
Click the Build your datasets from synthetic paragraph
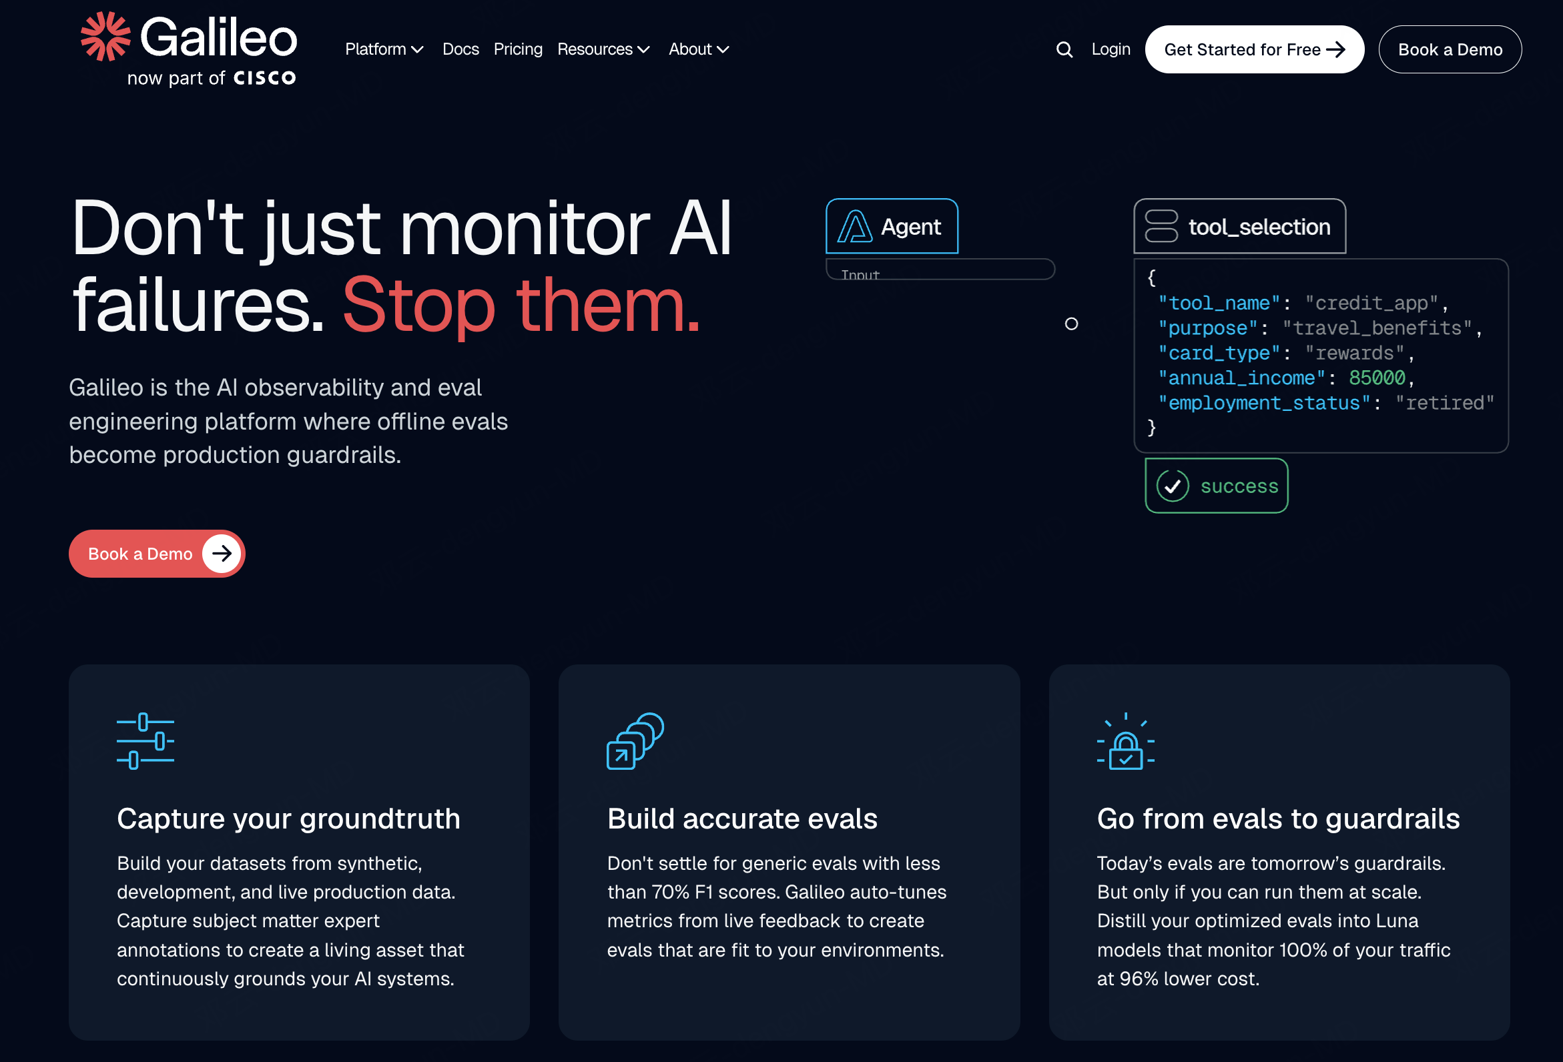tap(290, 921)
